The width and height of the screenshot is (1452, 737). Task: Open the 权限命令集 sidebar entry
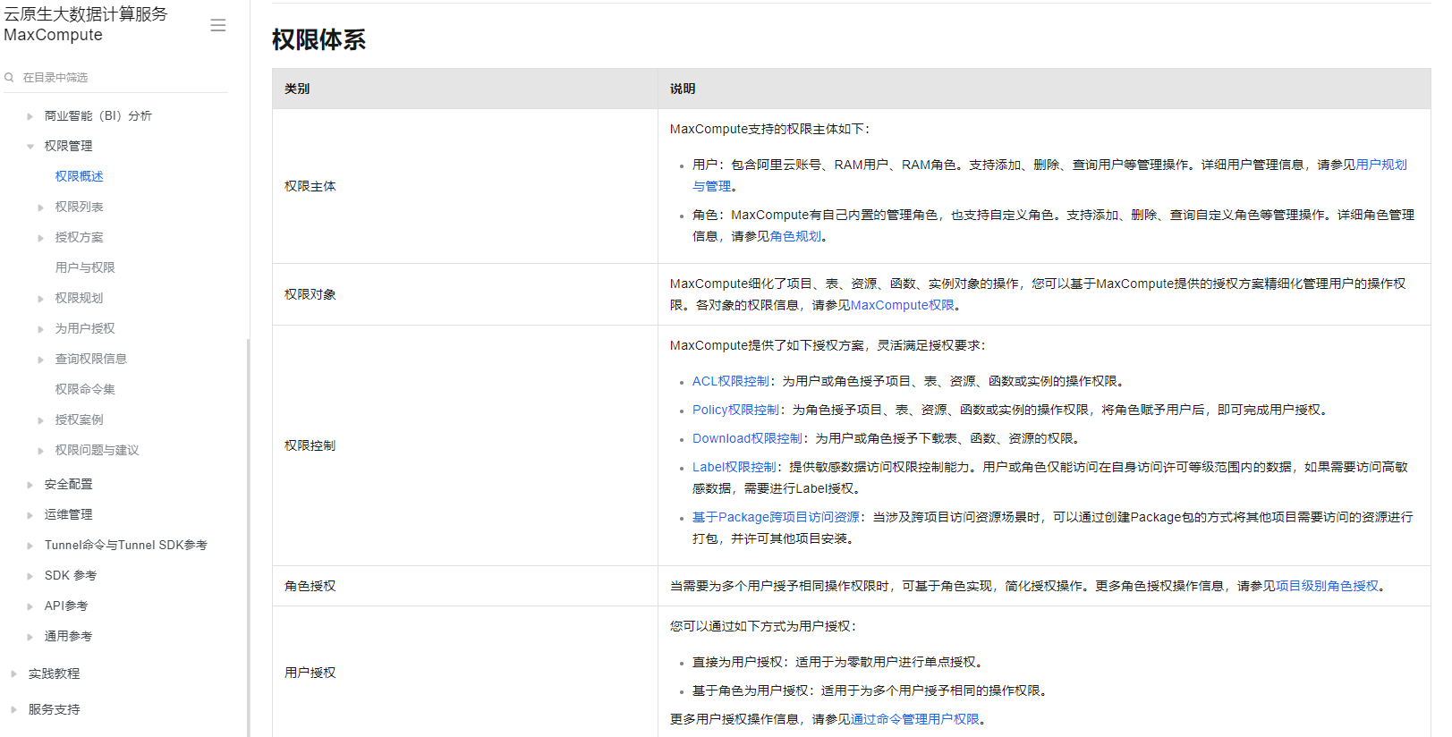85,389
